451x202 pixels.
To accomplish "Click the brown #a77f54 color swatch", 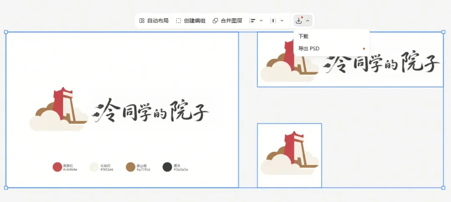I will pos(131,167).
